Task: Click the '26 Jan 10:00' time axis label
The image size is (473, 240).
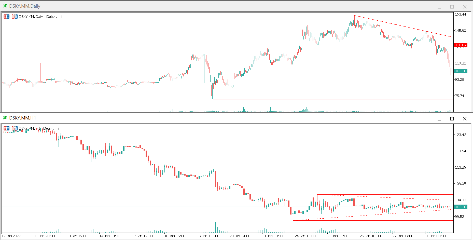Action: 370,236
